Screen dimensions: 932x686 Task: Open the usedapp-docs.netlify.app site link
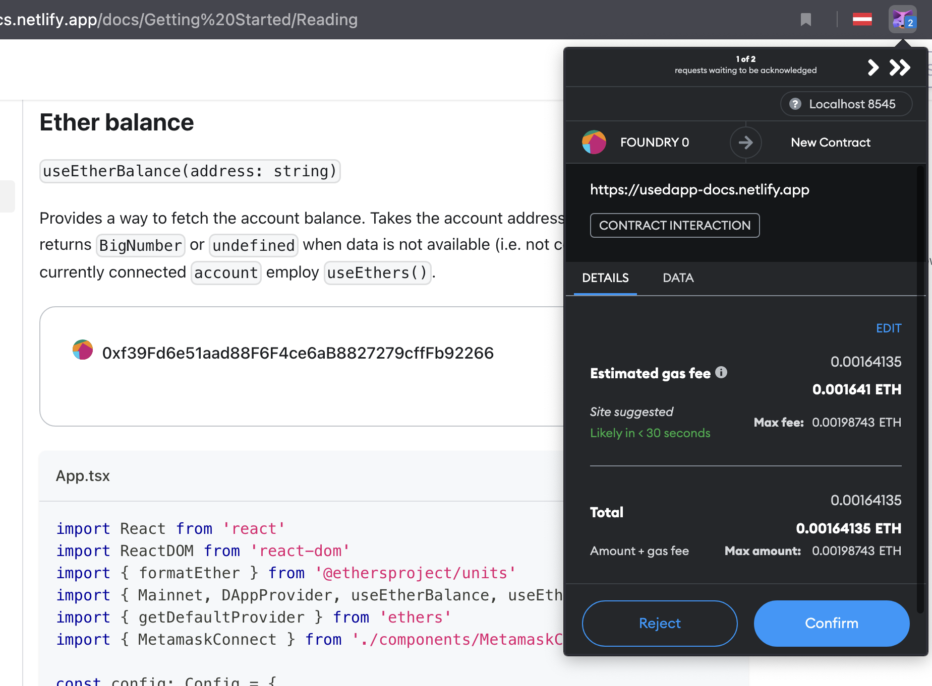700,189
